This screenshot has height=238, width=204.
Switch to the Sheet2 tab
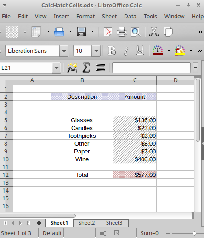point(87,223)
